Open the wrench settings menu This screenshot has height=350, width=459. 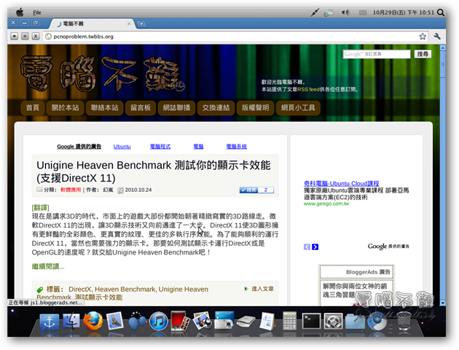[x=437, y=36]
